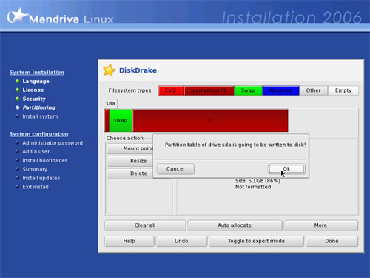The image size is (370, 278).
Task: Select License step in sidebar
Action: click(33, 90)
